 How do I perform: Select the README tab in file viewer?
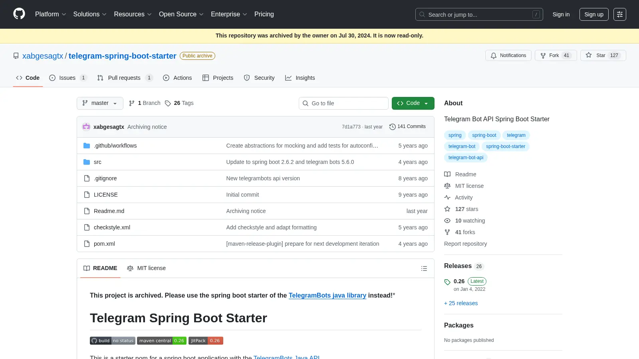click(x=100, y=268)
